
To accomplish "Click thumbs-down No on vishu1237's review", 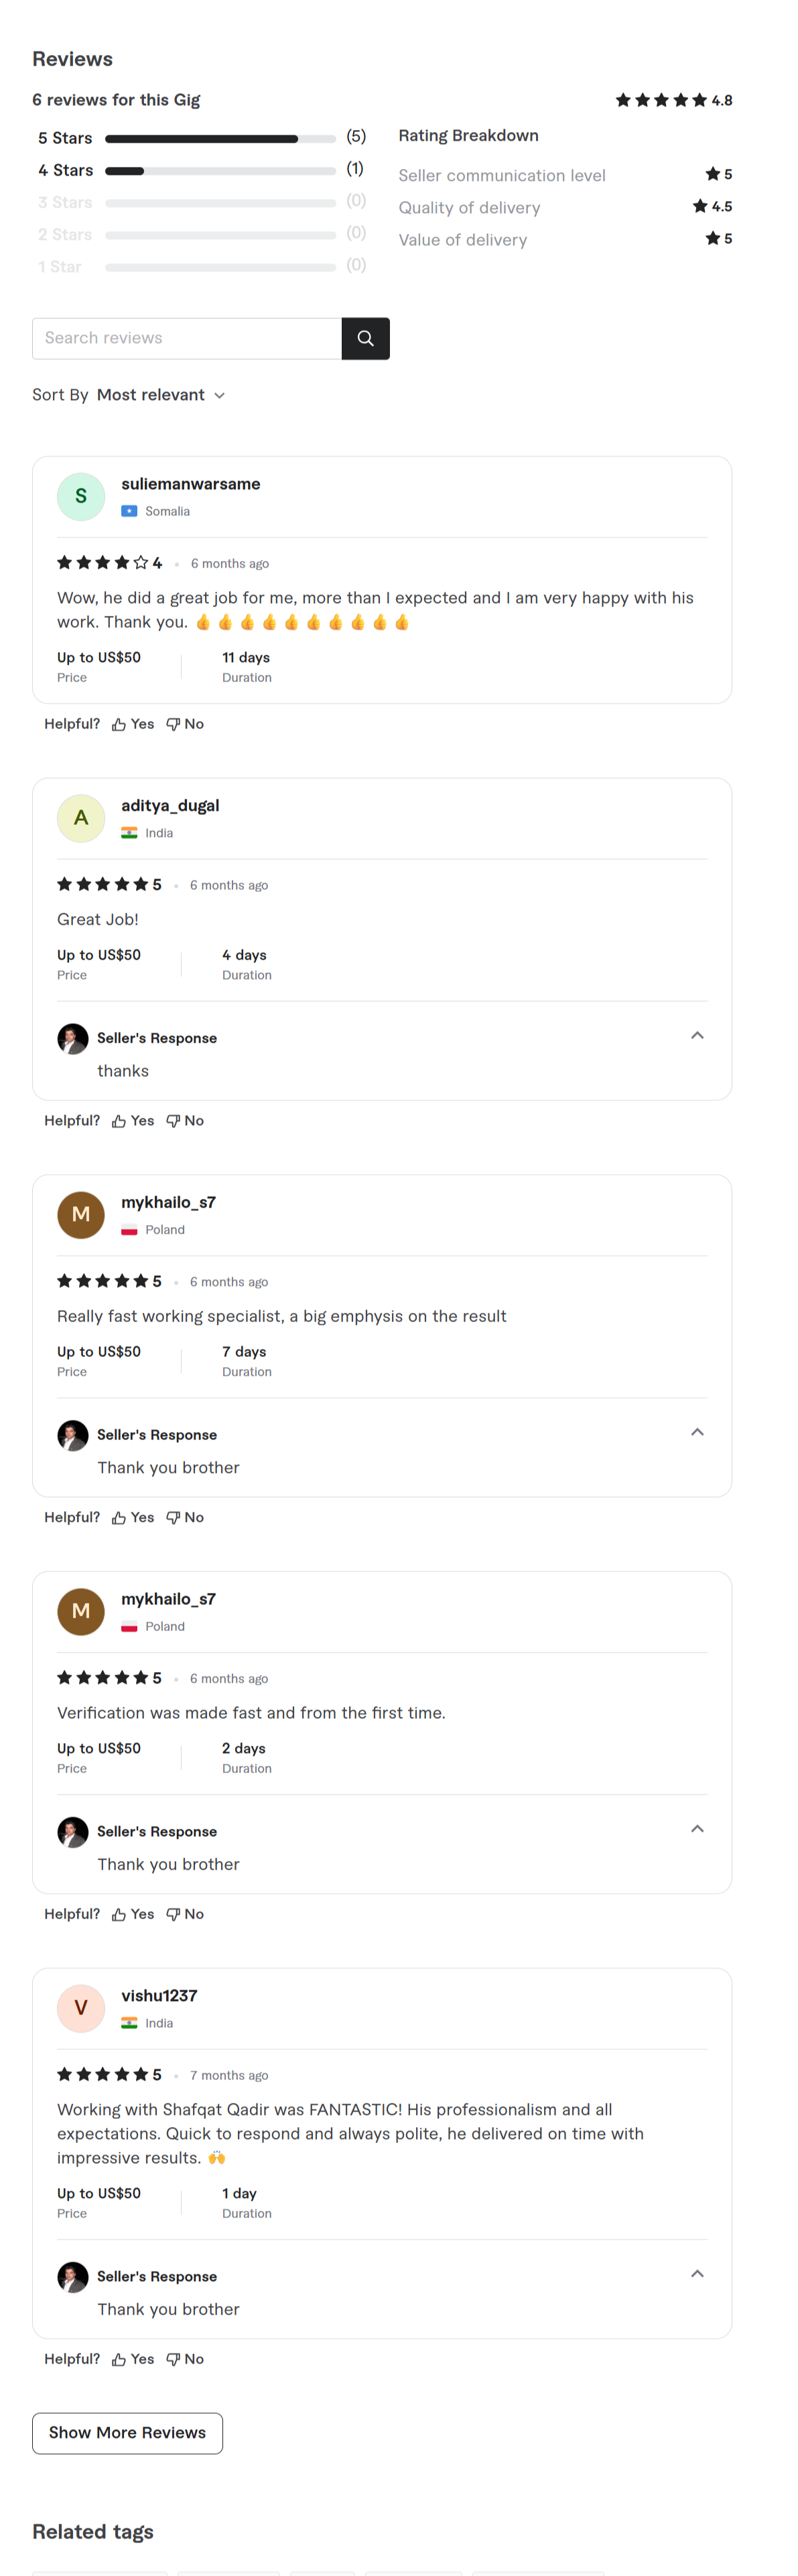I will pyautogui.click(x=185, y=2359).
